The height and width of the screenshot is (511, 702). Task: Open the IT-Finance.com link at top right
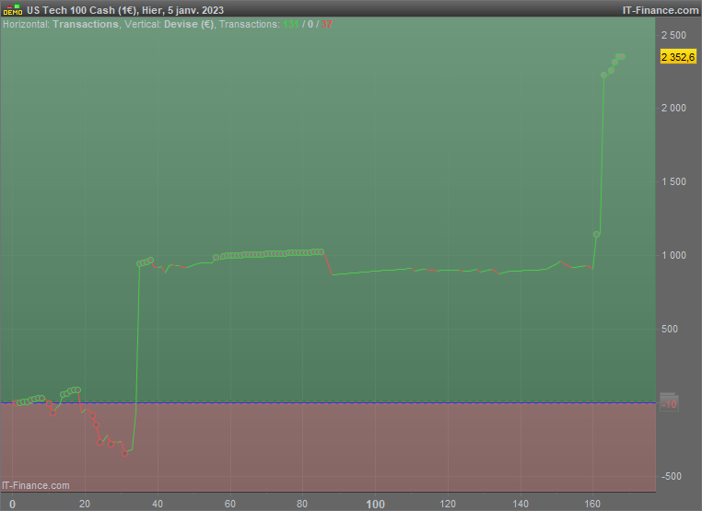(661, 10)
